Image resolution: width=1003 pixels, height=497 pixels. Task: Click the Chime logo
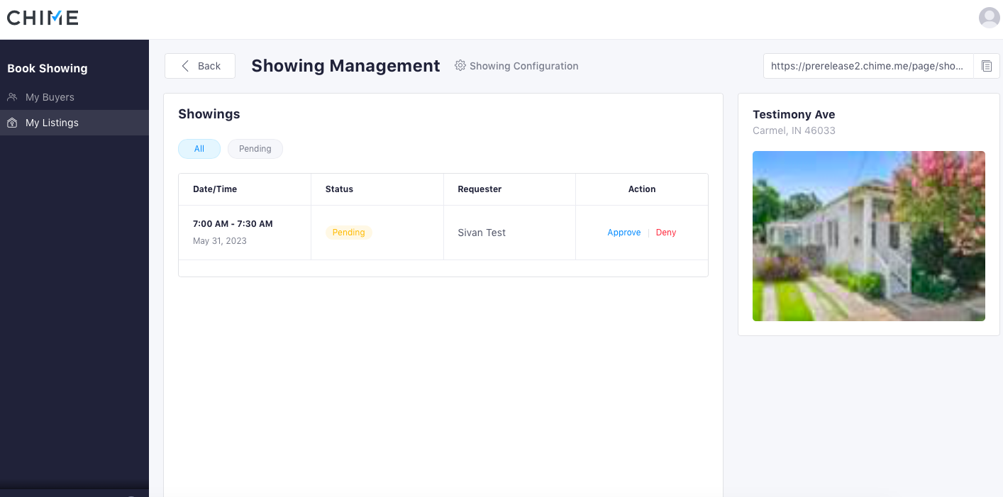pyautogui.click(x=43, y=18)
